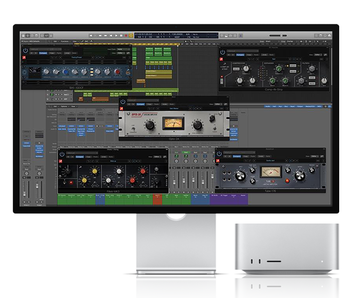Toggle Opto-2A plugin power button
Viewport: 352px width, 298px height.
pyautogui.click(x=123, y=102)
